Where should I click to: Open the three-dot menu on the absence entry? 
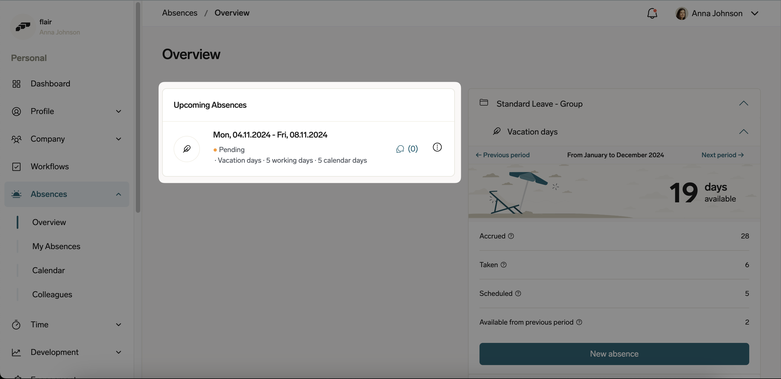[437, 147]
